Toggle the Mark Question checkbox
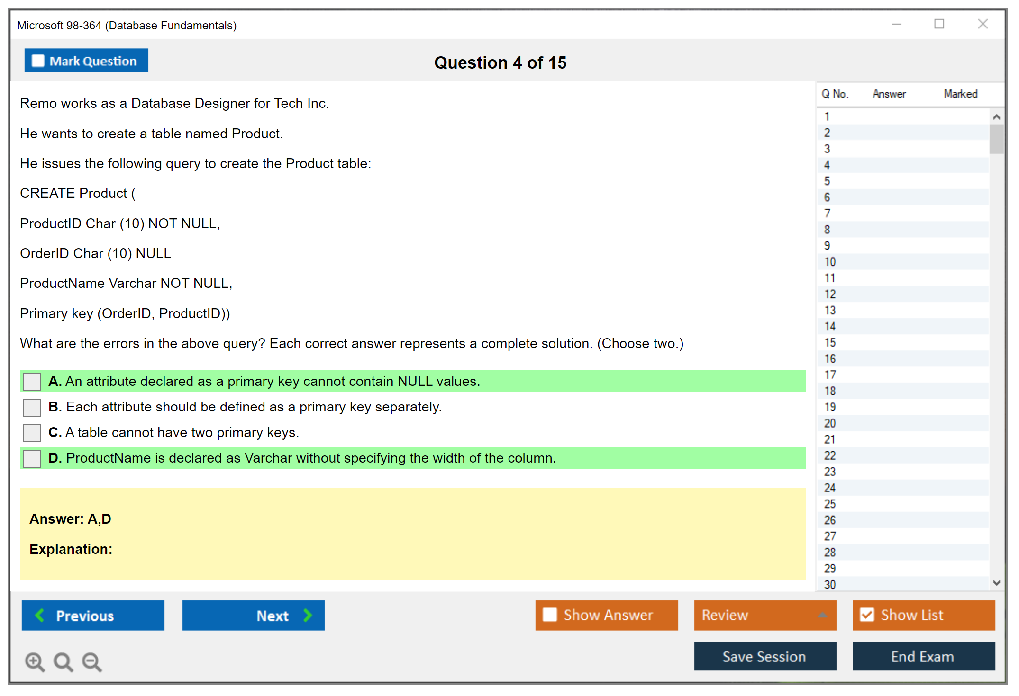 point(38,61)
